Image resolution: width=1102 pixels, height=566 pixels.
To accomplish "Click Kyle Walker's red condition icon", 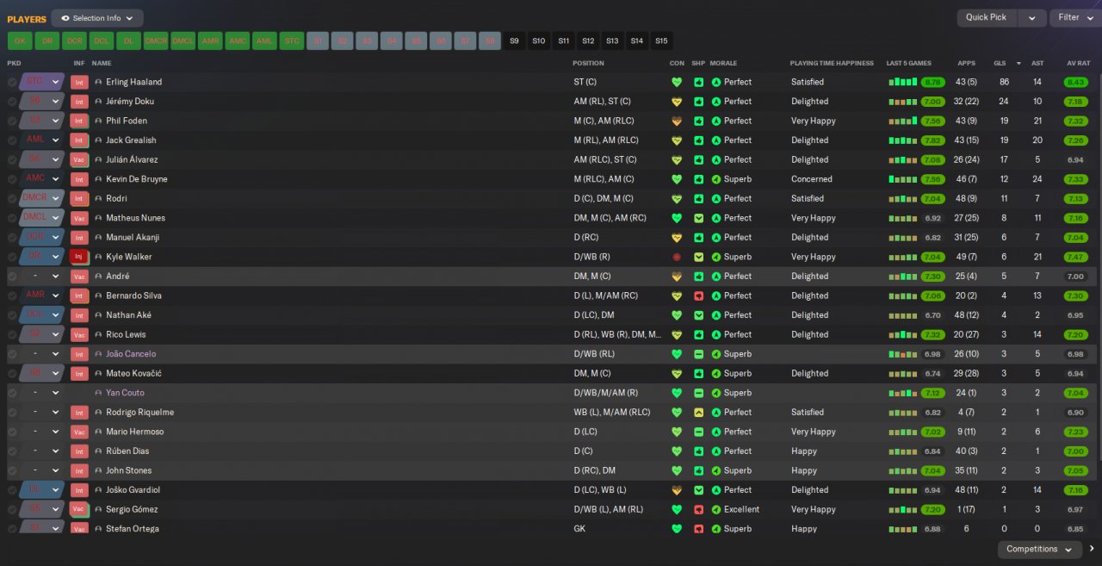I will (677, 257).
